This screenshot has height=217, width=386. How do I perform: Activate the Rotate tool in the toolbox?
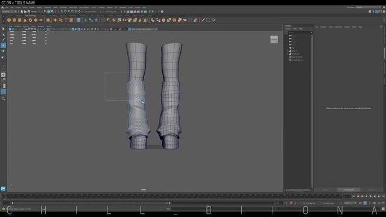[3, 51]
